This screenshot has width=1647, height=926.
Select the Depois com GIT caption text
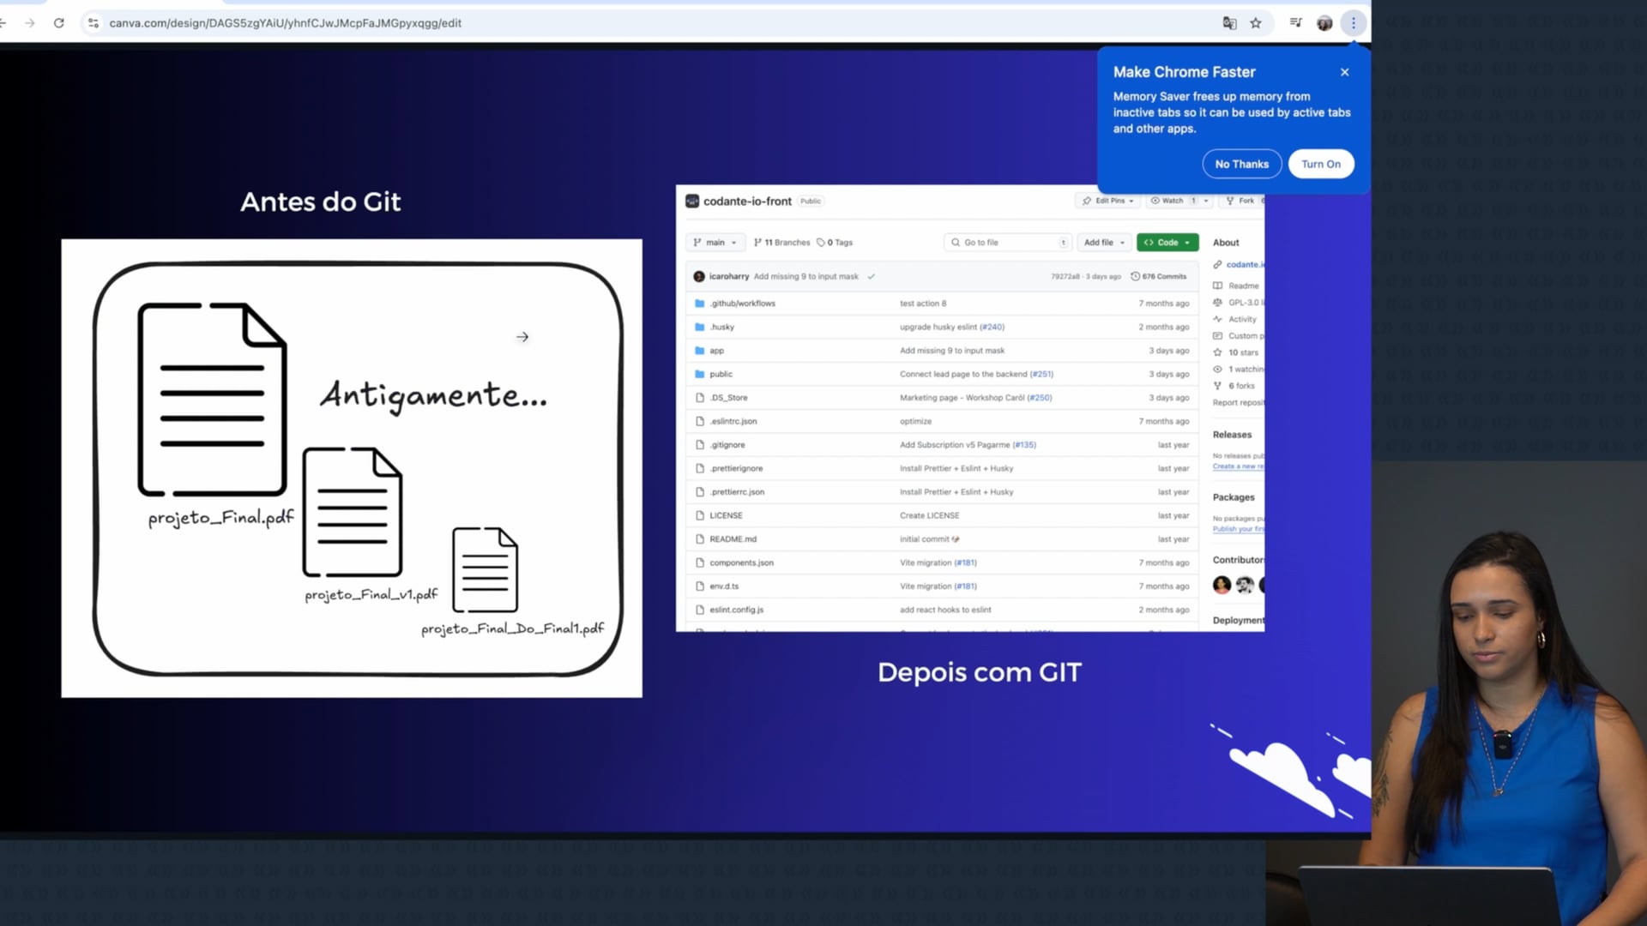(x=979, y=672)
